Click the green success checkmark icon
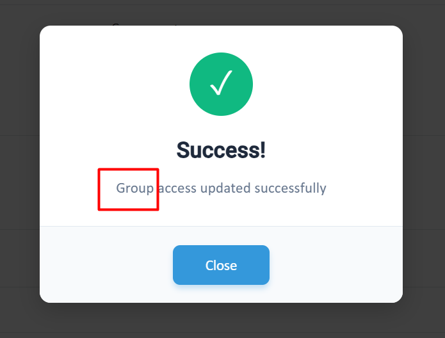This screenshot has width=445, height=338. coord(221,84)
